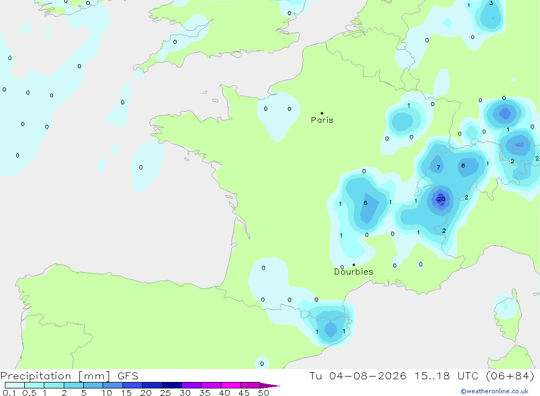Click the GFS model name in the title

tap(128, 376)
